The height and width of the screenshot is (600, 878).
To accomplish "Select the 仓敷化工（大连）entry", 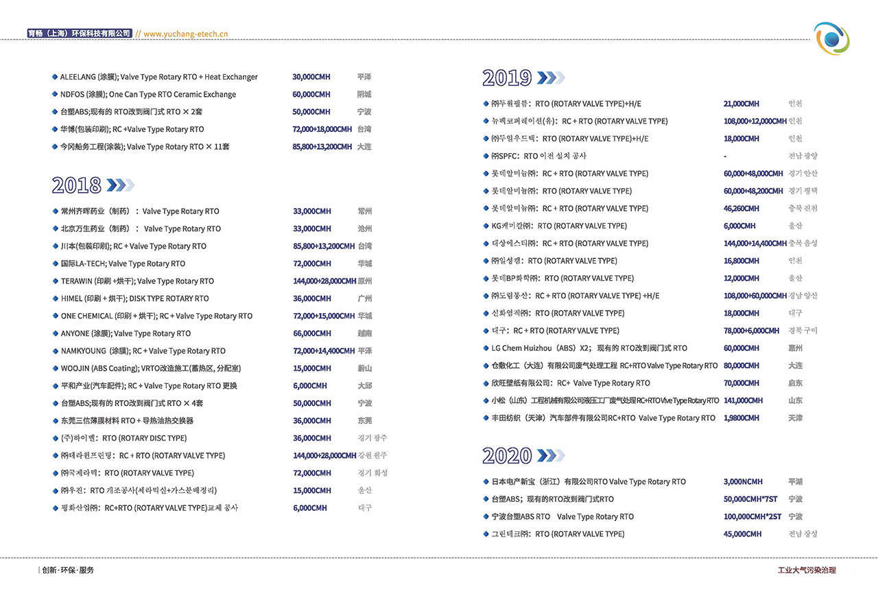I will coord(600,366).
